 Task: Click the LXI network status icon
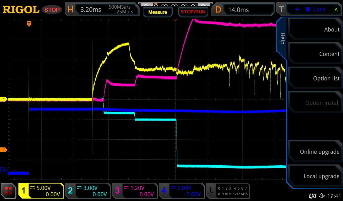tap(312, 196)
